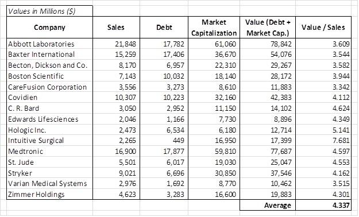
Task: Click the Covidien market cap 32,160
Action: point(214,98)
